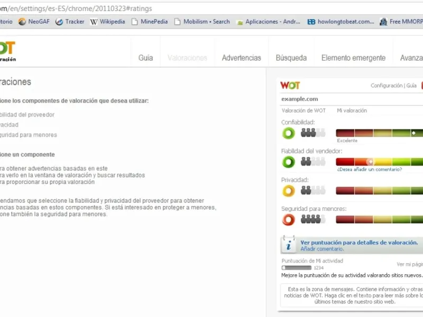This screenshot has height=317, width=423.
Task: Click Privacidad confidence people icons
Action: [313, 190]
